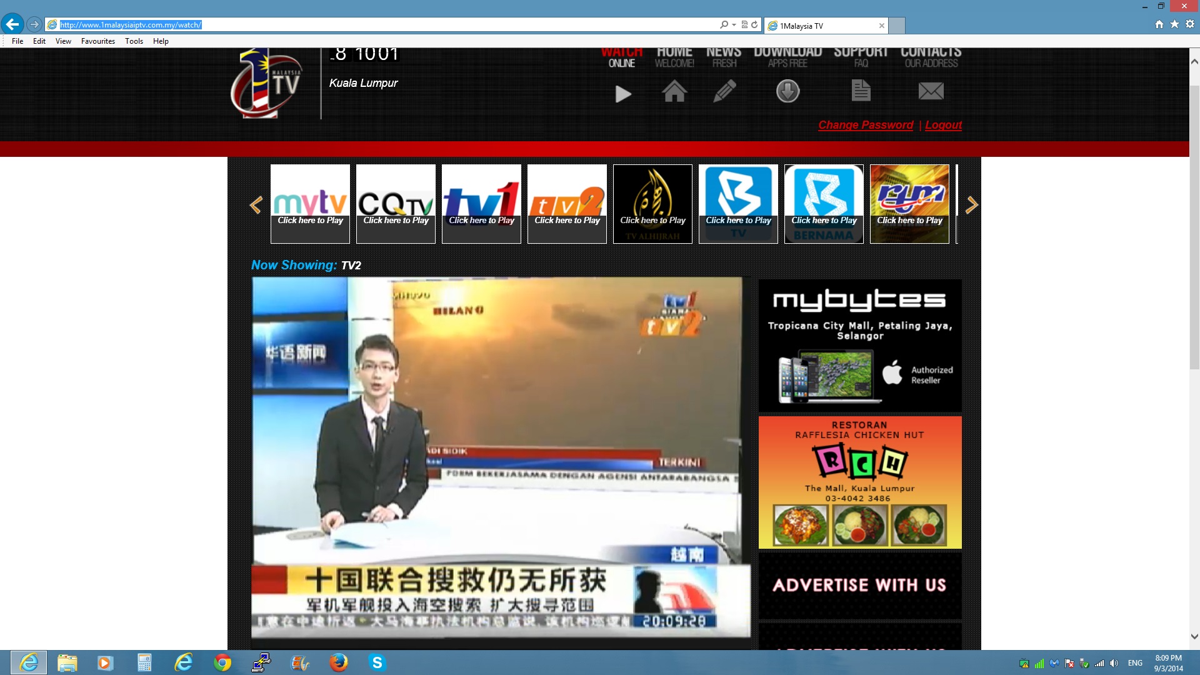Click SUPPORT FAQ nav link
The height and width of the screenshot is (675, 1200).
pyautogui.click(x=861, y=57)
